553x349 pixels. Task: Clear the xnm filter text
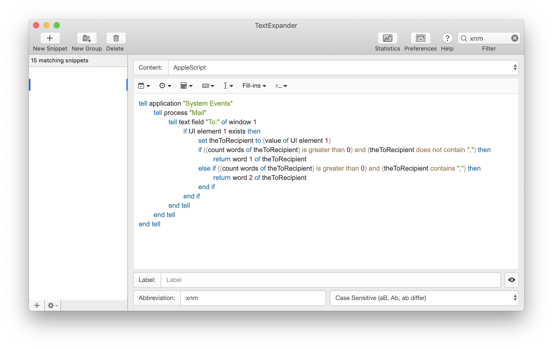click(x=515, y=38)
